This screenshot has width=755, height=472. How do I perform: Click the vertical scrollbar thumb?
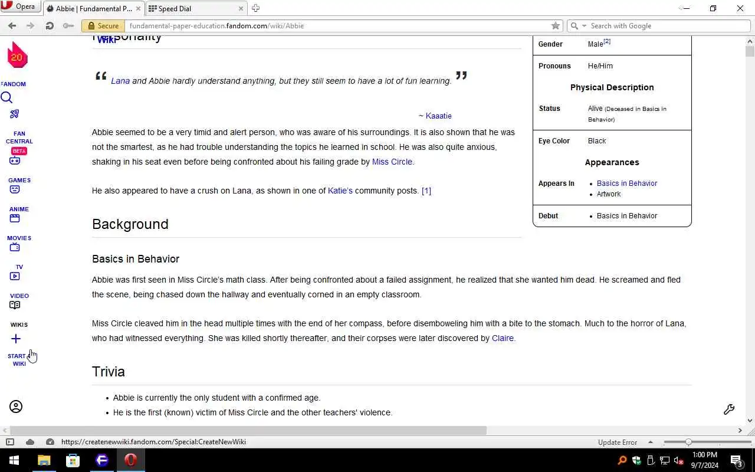click(750, 51)
